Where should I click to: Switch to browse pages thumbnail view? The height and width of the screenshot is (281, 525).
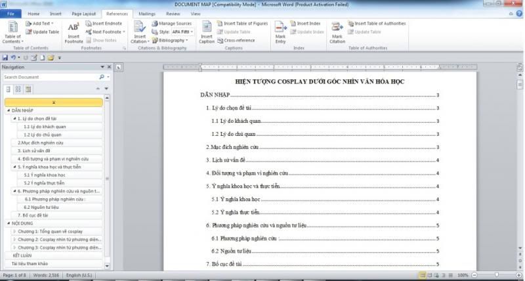pyautogui.click(x=18, y=89)
